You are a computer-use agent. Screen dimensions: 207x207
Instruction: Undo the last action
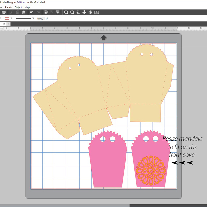point(32,12)
